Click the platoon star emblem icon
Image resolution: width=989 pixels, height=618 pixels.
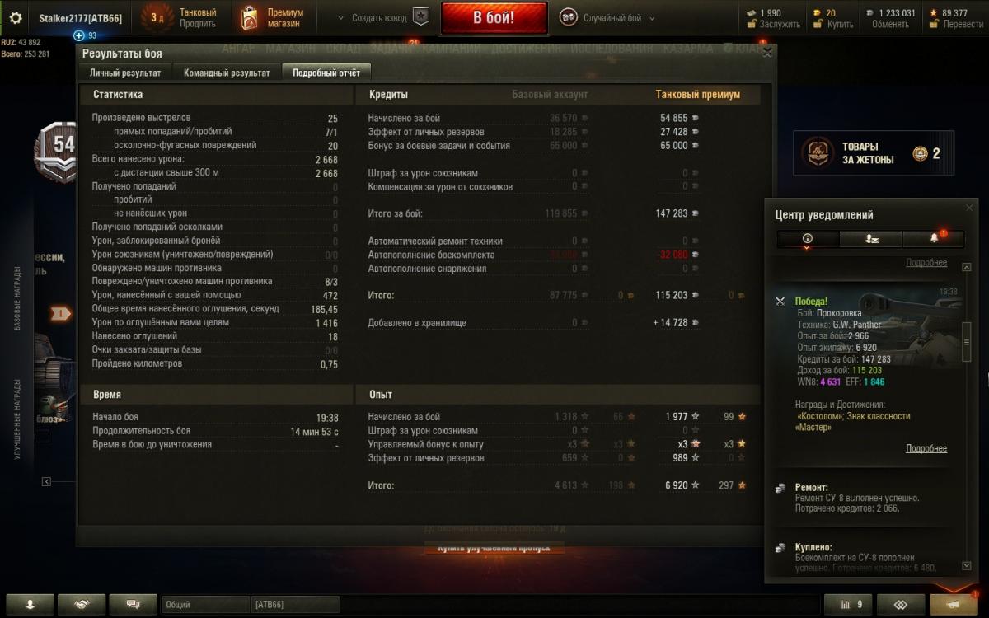tap(420, 17)
